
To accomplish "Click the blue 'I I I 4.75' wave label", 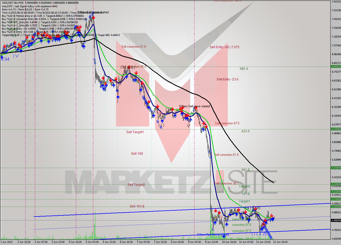I will point(260,234).
